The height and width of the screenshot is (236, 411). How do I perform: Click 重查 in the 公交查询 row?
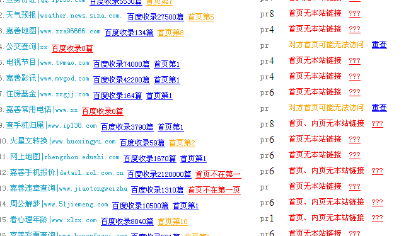(379, 45)
